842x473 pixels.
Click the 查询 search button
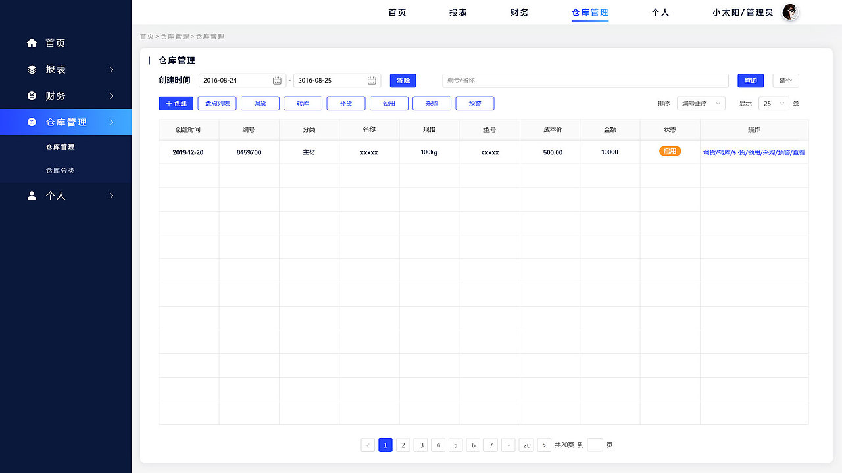(751, 81)
